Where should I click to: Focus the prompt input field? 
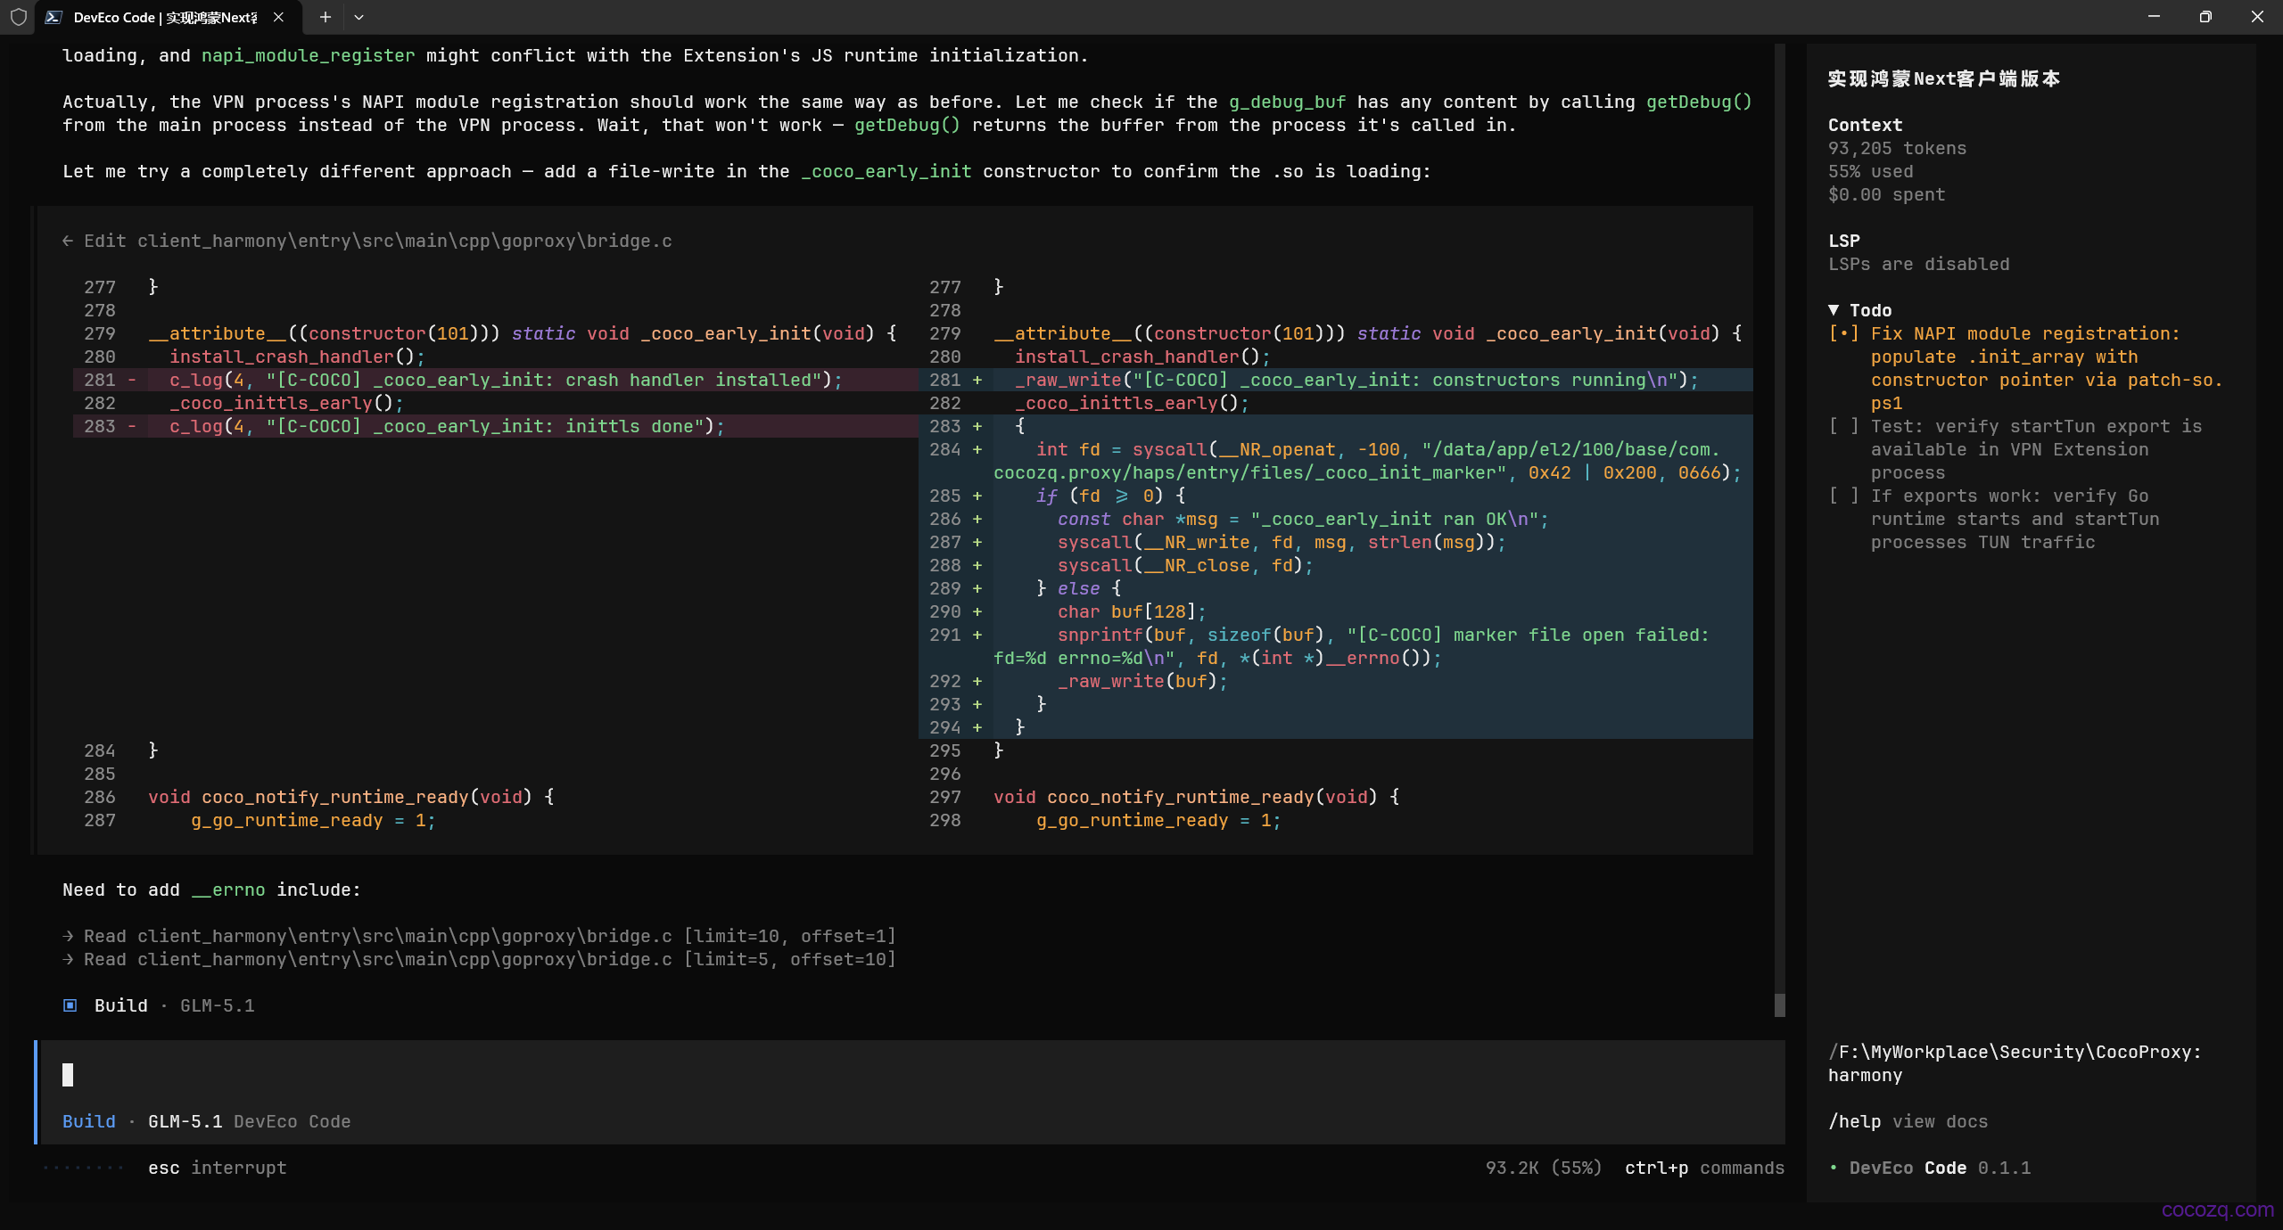(910, 1075)
